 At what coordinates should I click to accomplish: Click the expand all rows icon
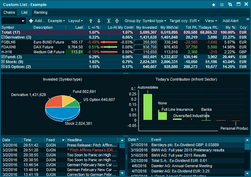click(109, 21)
